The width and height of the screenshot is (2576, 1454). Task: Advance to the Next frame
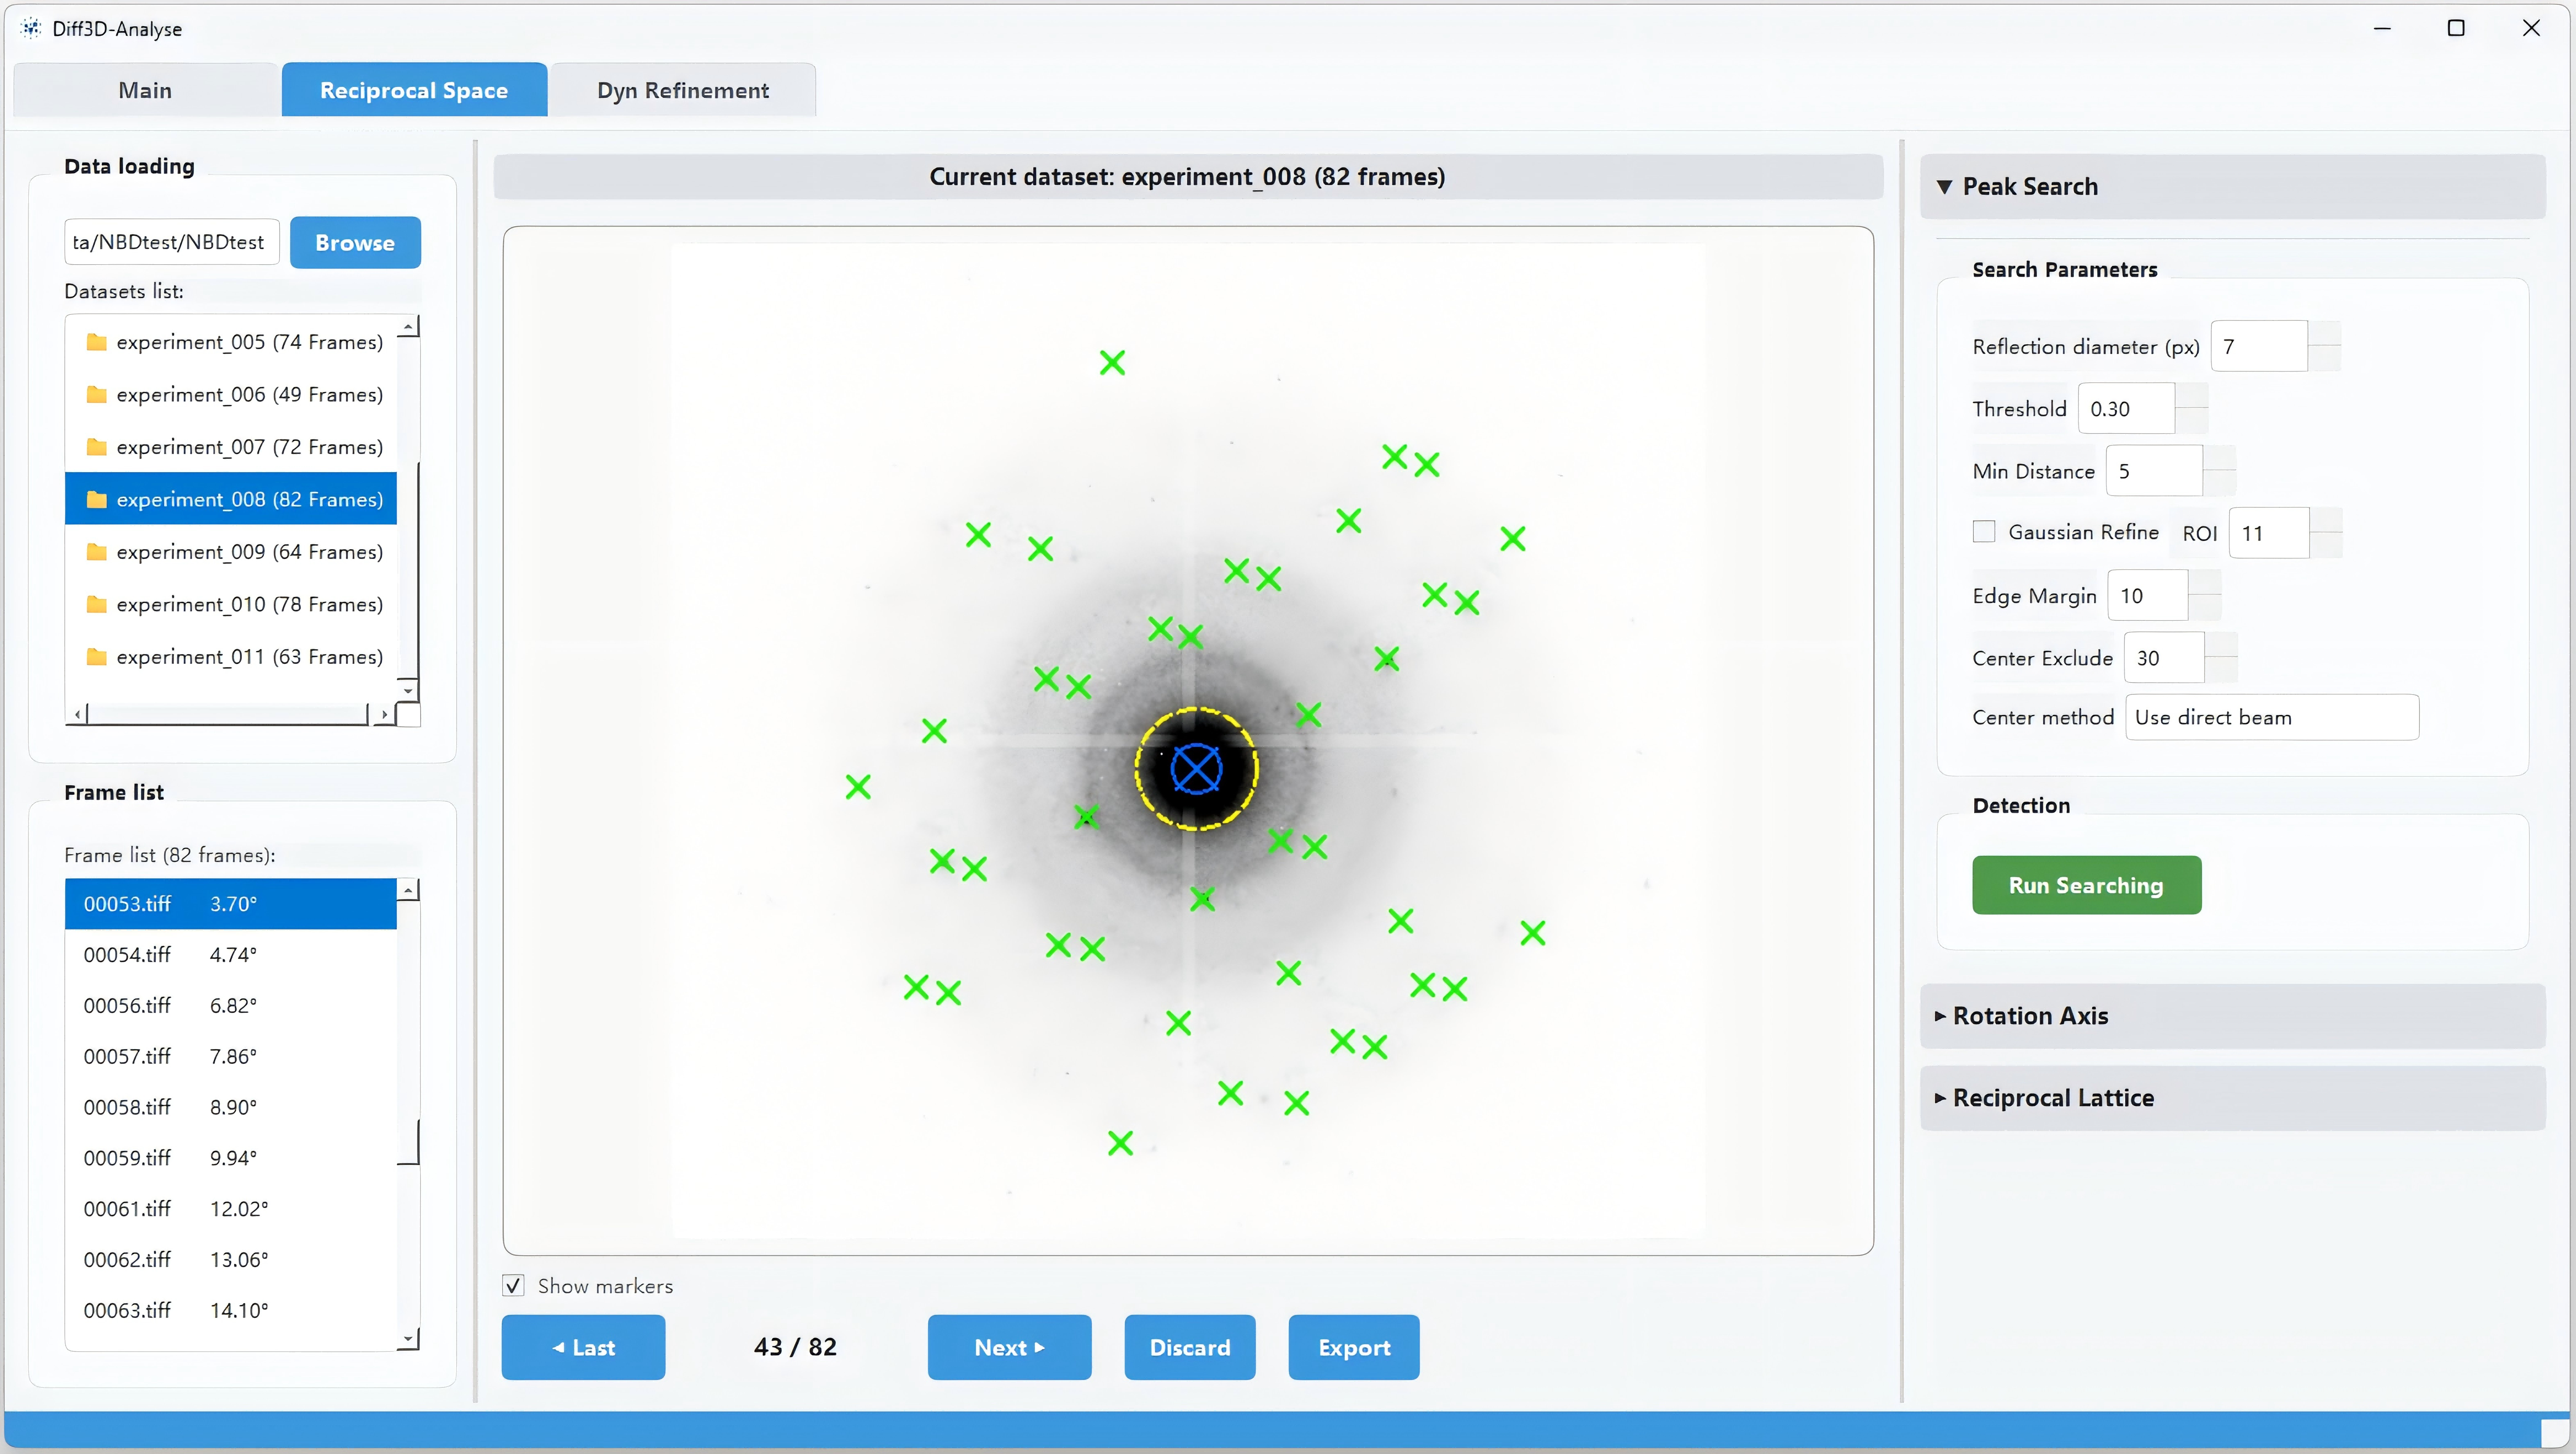pyautogui.click(x=1009, y=1347)
